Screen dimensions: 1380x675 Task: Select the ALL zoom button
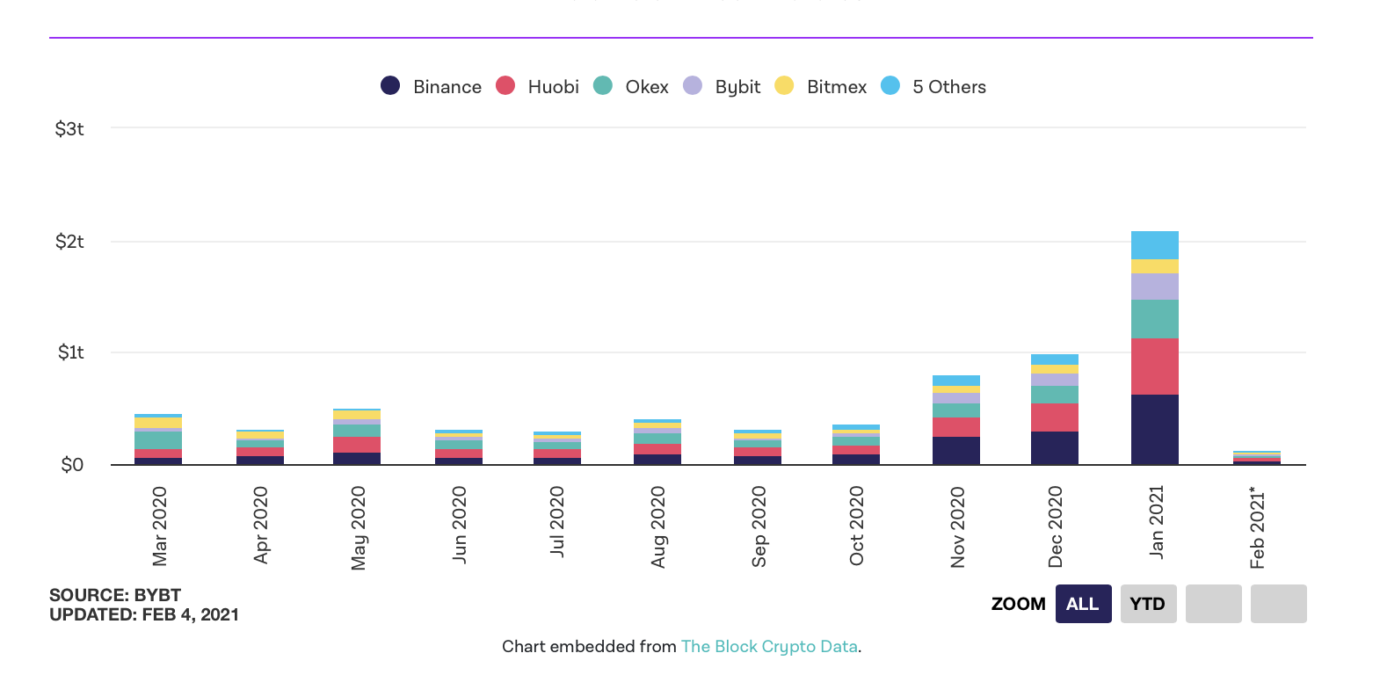point(1083,604)
